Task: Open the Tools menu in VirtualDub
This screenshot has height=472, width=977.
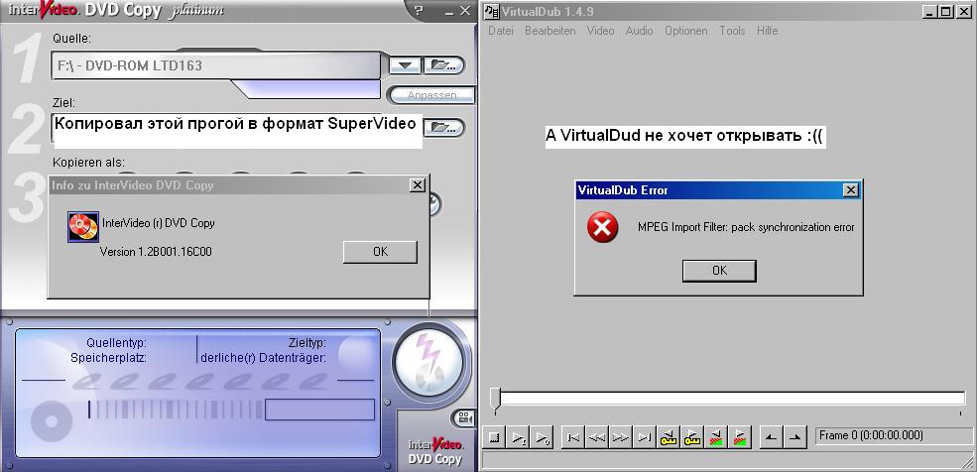Action: [x=732, y=31]
